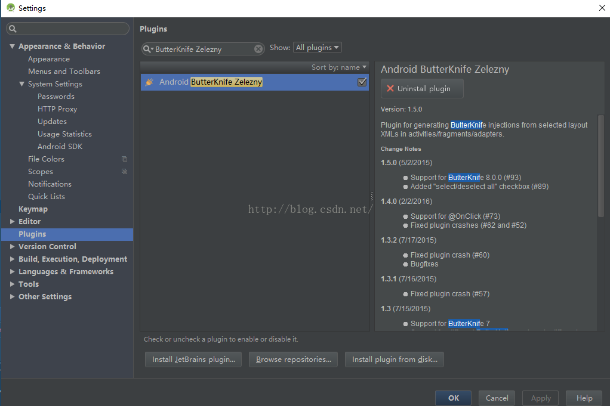Screen dimensions: 610x406
Task: Click the plug icon of Android ButterKnife Zelezny
Action: tap(149, 82)
